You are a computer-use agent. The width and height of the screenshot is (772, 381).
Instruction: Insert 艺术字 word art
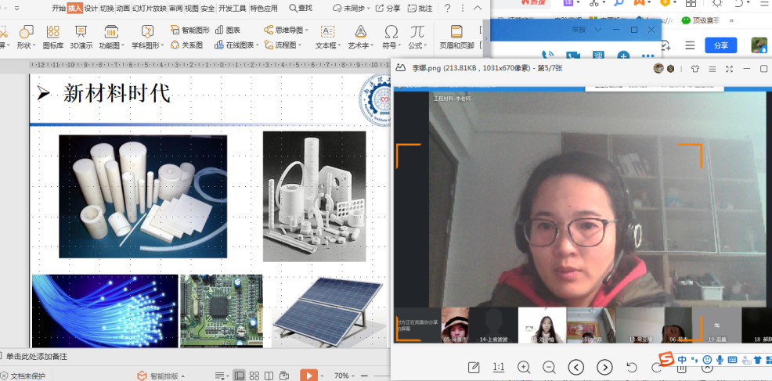pyautogui.click(x=360, y=37)
